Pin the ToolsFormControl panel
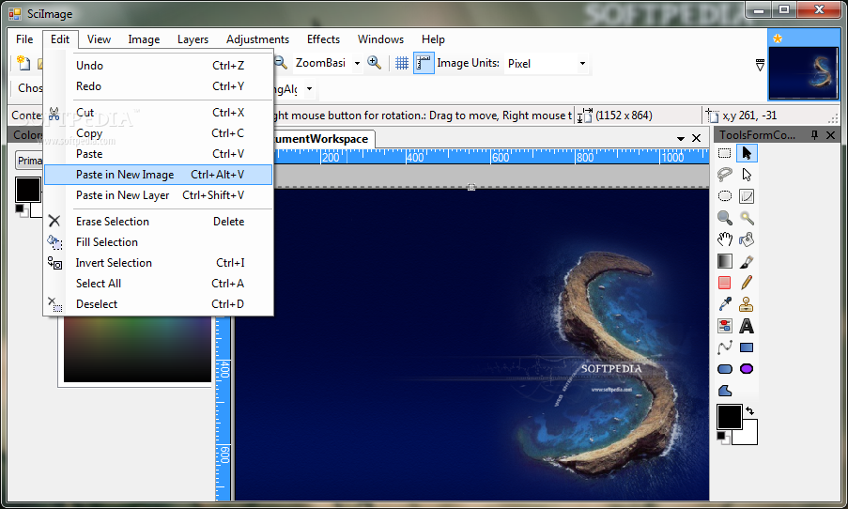Screen dimensions: 848x509 point(814,135)
